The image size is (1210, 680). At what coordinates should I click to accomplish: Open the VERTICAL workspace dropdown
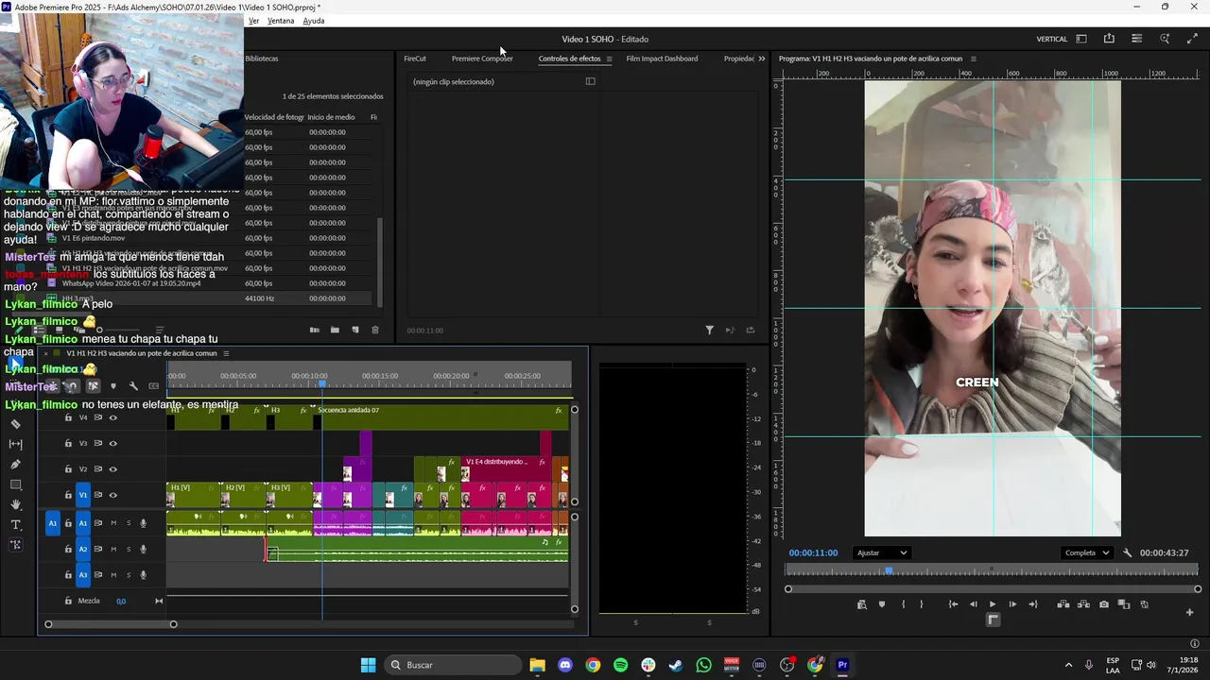(1052, 39)
